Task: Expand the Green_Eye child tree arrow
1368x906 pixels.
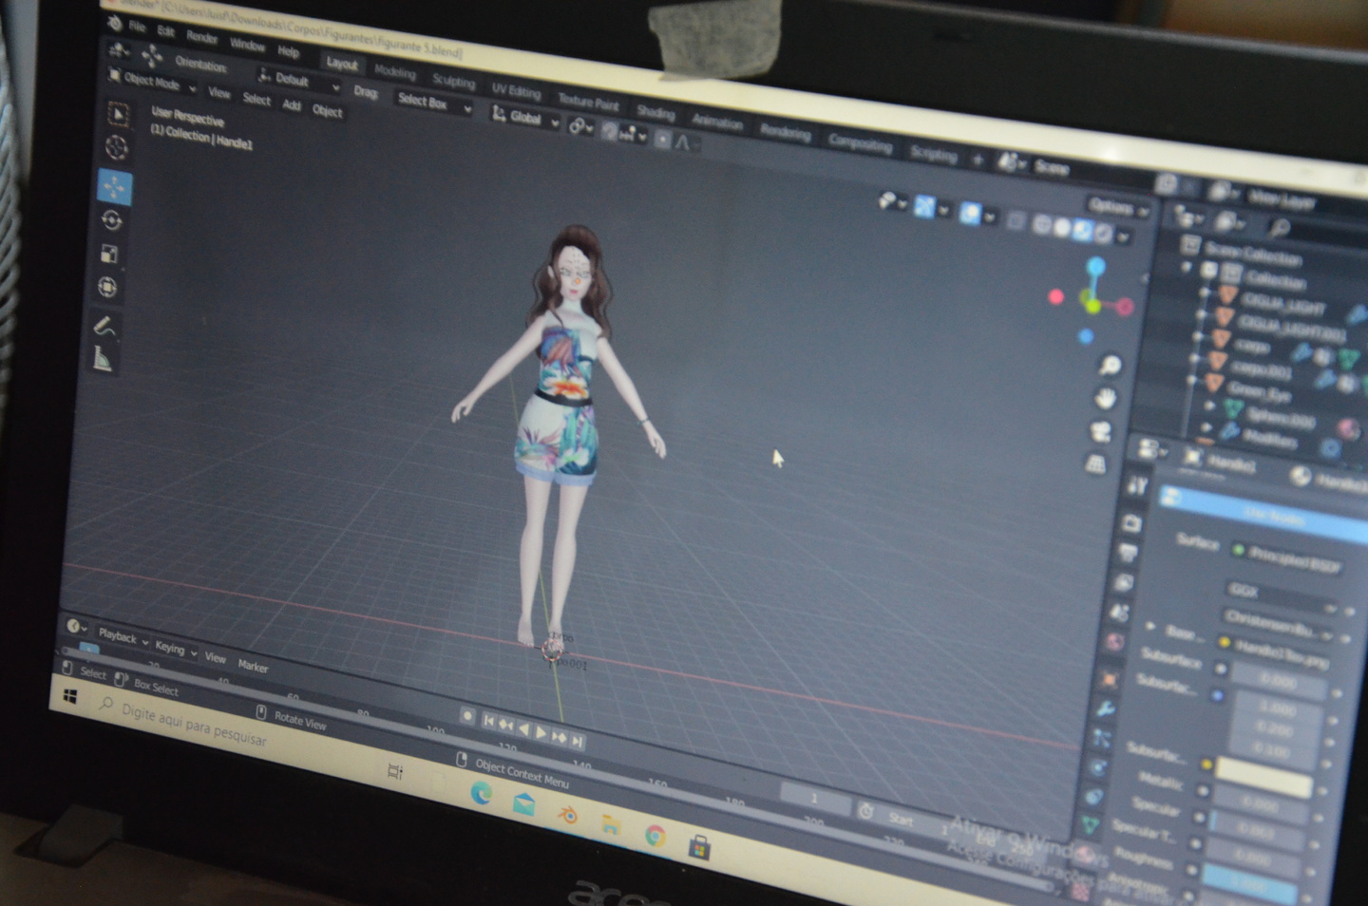Action: [1192, 380]
